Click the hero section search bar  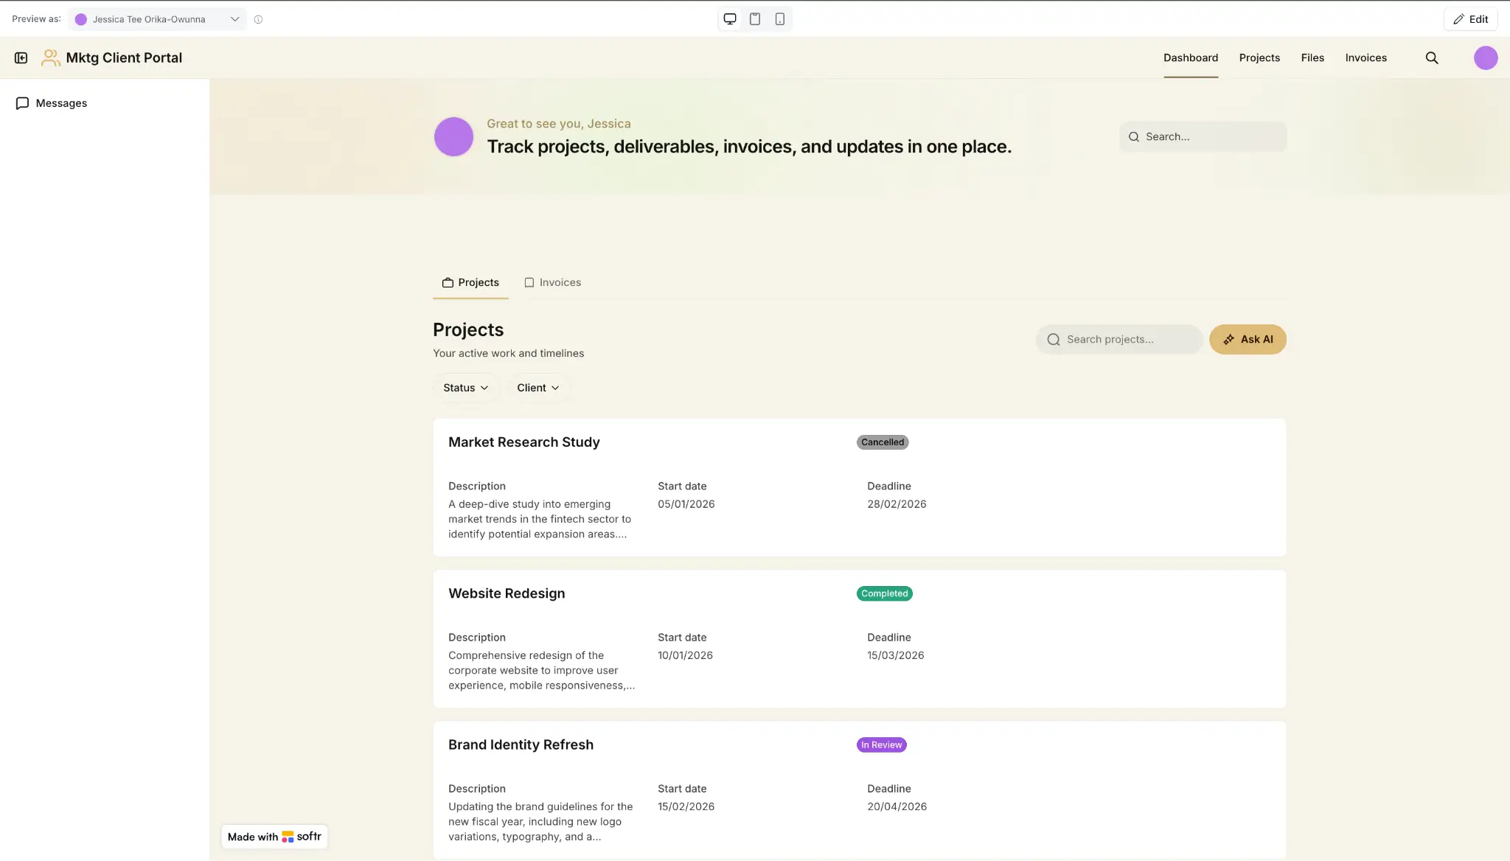click(1202, 136)
